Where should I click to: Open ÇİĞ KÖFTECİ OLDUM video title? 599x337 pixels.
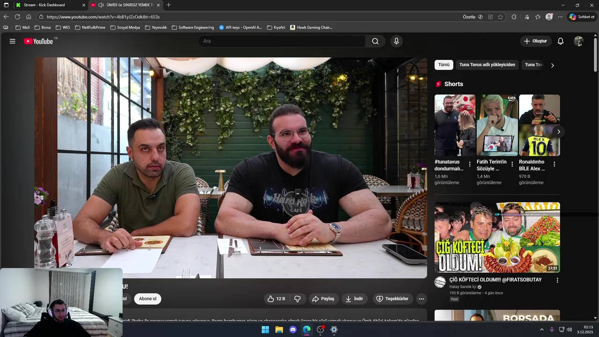click(x=495, y=280)
